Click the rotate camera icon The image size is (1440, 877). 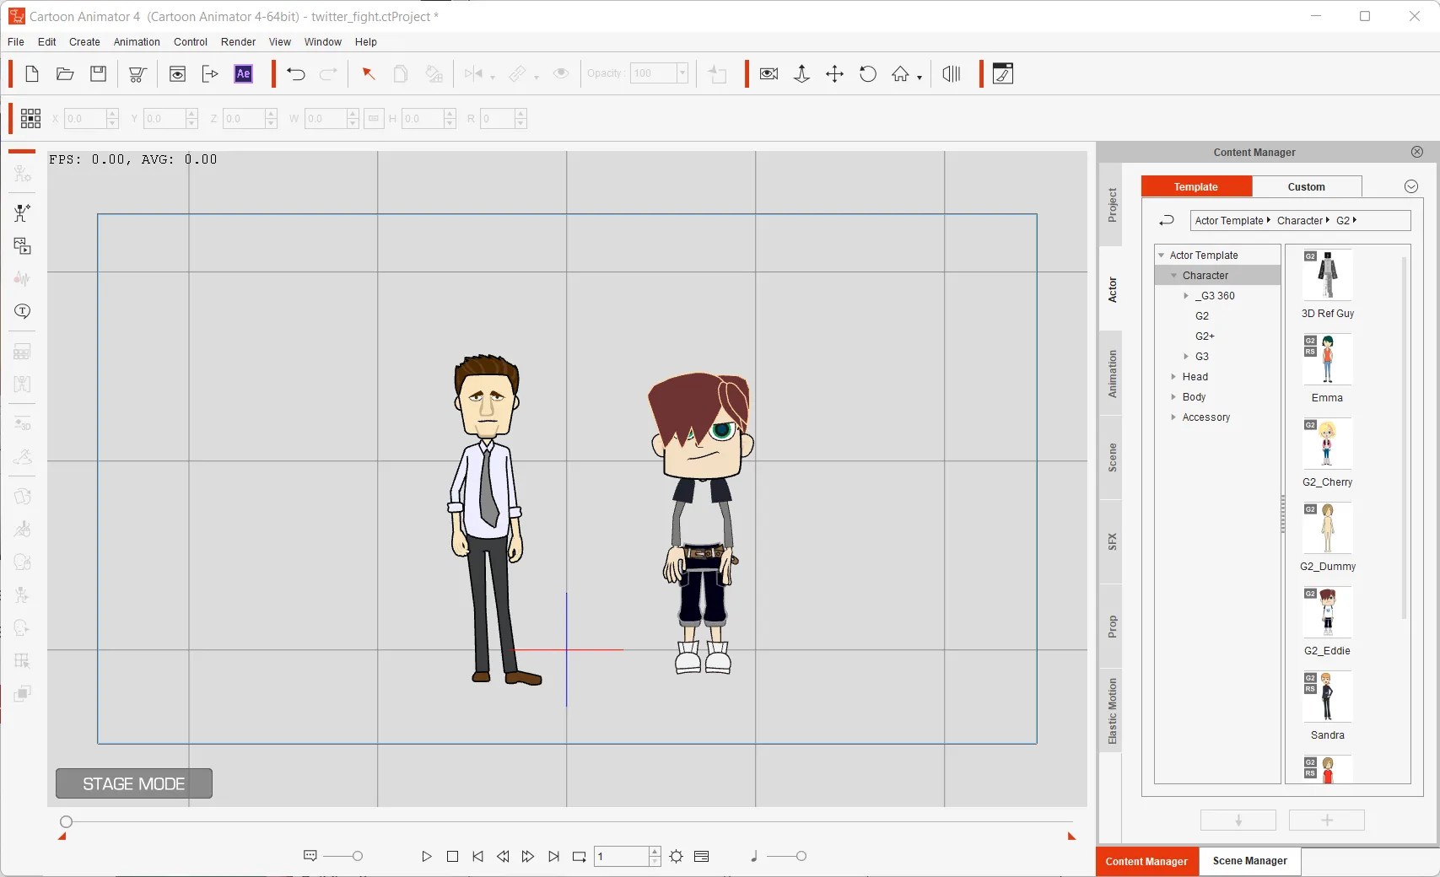coord(867,74)
